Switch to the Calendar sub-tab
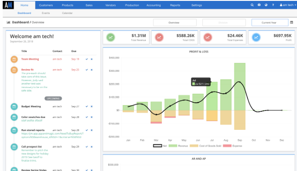This screenshot has height=171, width=297. tap(67, 13)
